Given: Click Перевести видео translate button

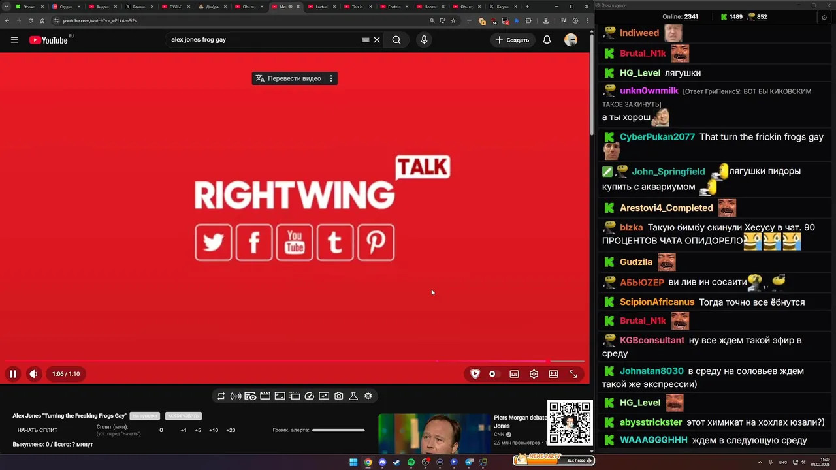Looking at the screenshot, I should tap(288, 78).
